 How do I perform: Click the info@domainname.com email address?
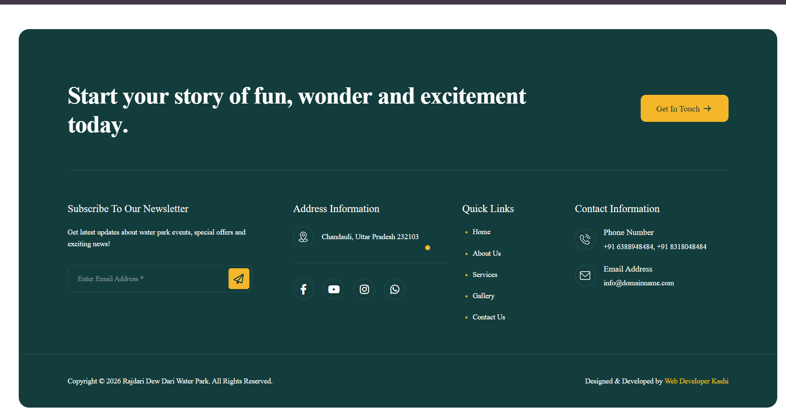tap(639, 283)
